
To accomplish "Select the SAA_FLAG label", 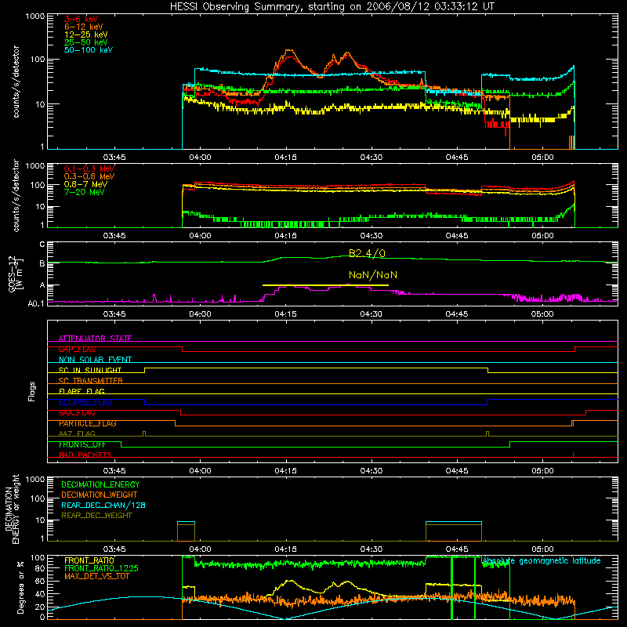I will pos(77,413).
